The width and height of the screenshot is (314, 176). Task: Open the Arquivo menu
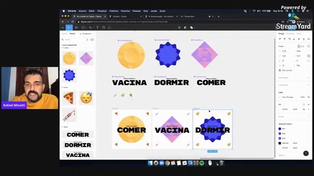pyautogui.click(x=82, y=11)
